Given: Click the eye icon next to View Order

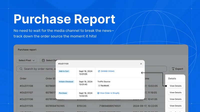Looking at the screenshot, I should click(x=98, y=93).
